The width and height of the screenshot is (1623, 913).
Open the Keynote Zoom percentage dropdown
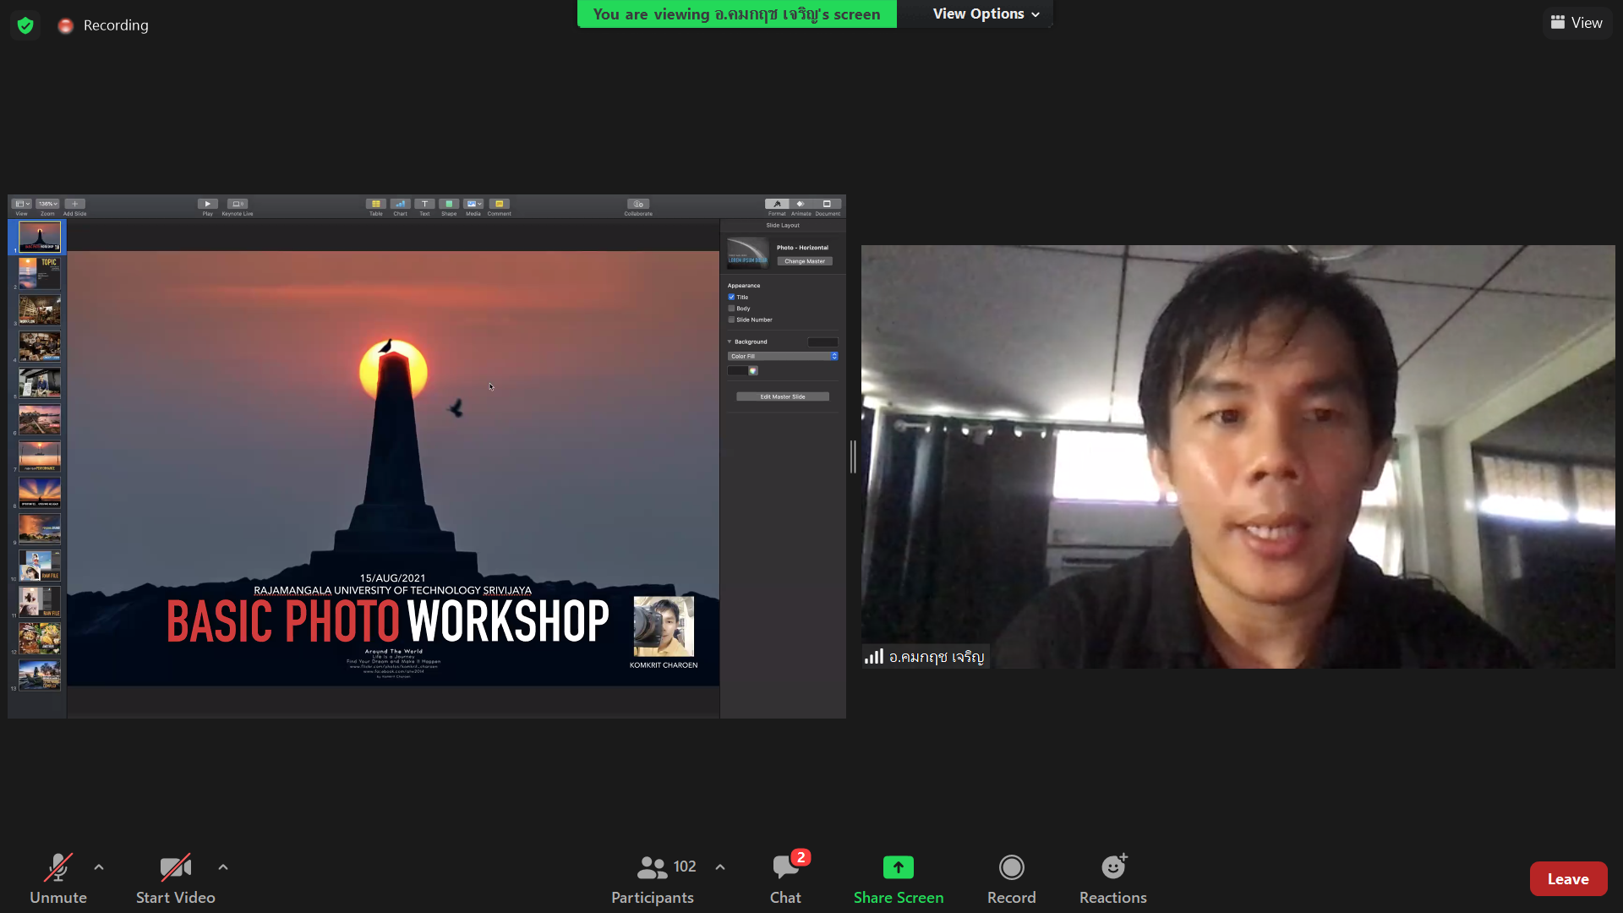(47, 204)
